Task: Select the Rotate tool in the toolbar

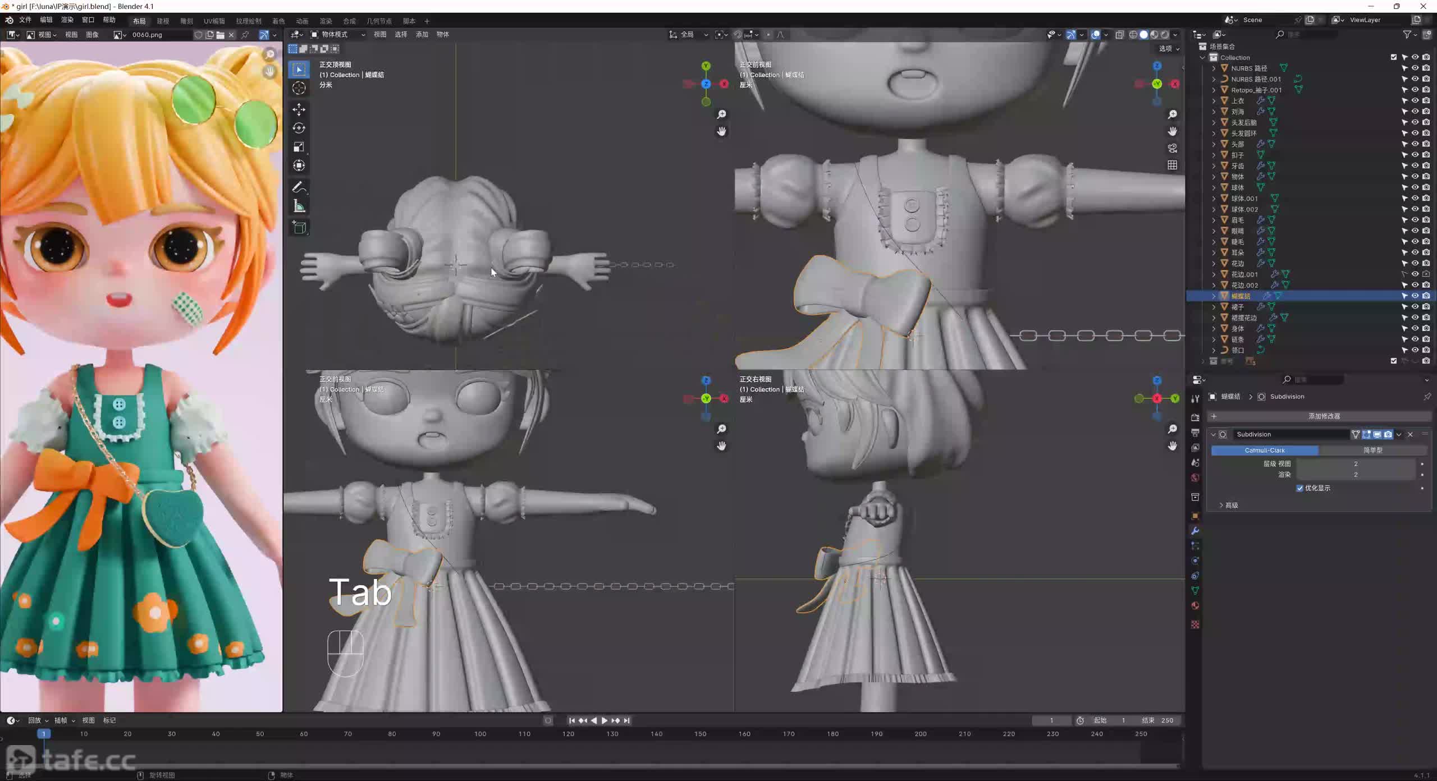Action: (299, 128)
